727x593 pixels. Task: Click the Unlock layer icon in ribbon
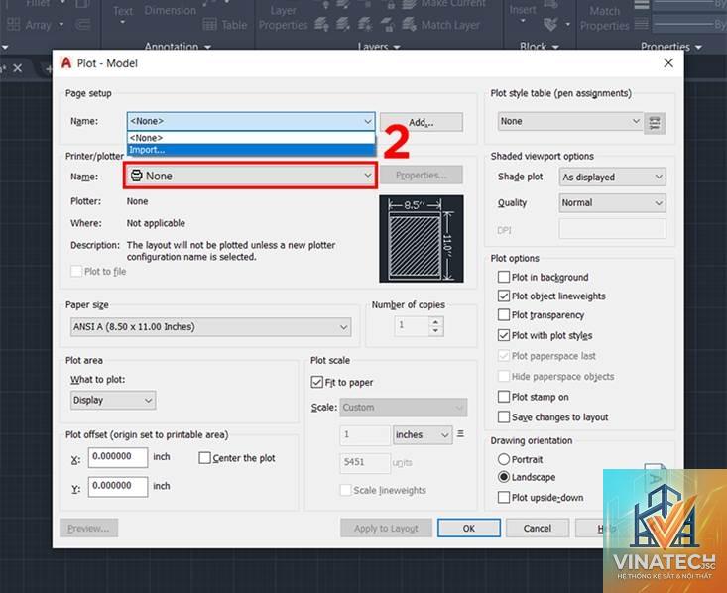tap(387, 24)
